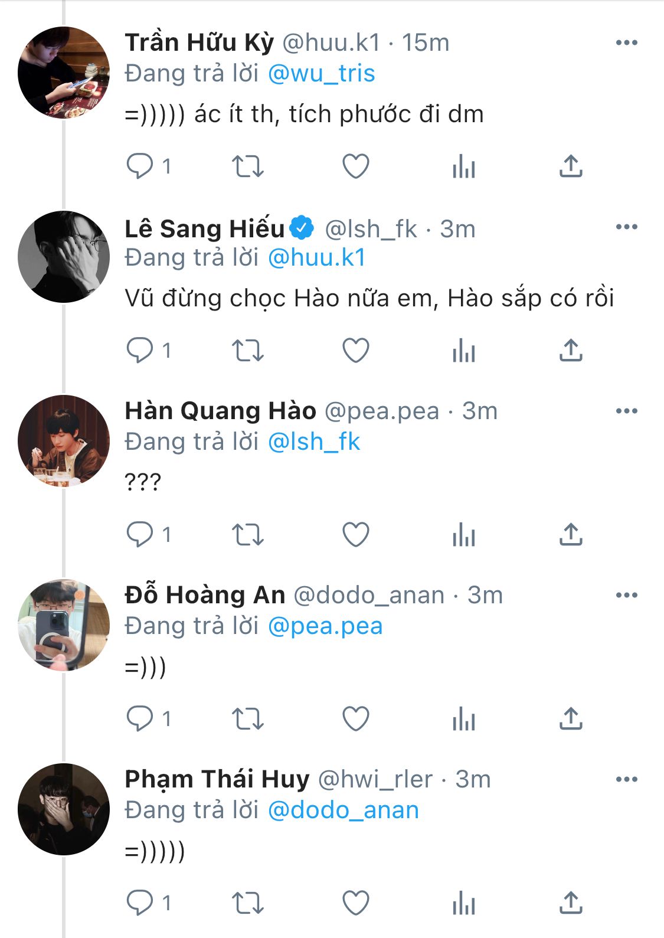Like Lê Sang Hiếu's tweet
Screen dimensions: 664x938
click(x=356, y=351)
